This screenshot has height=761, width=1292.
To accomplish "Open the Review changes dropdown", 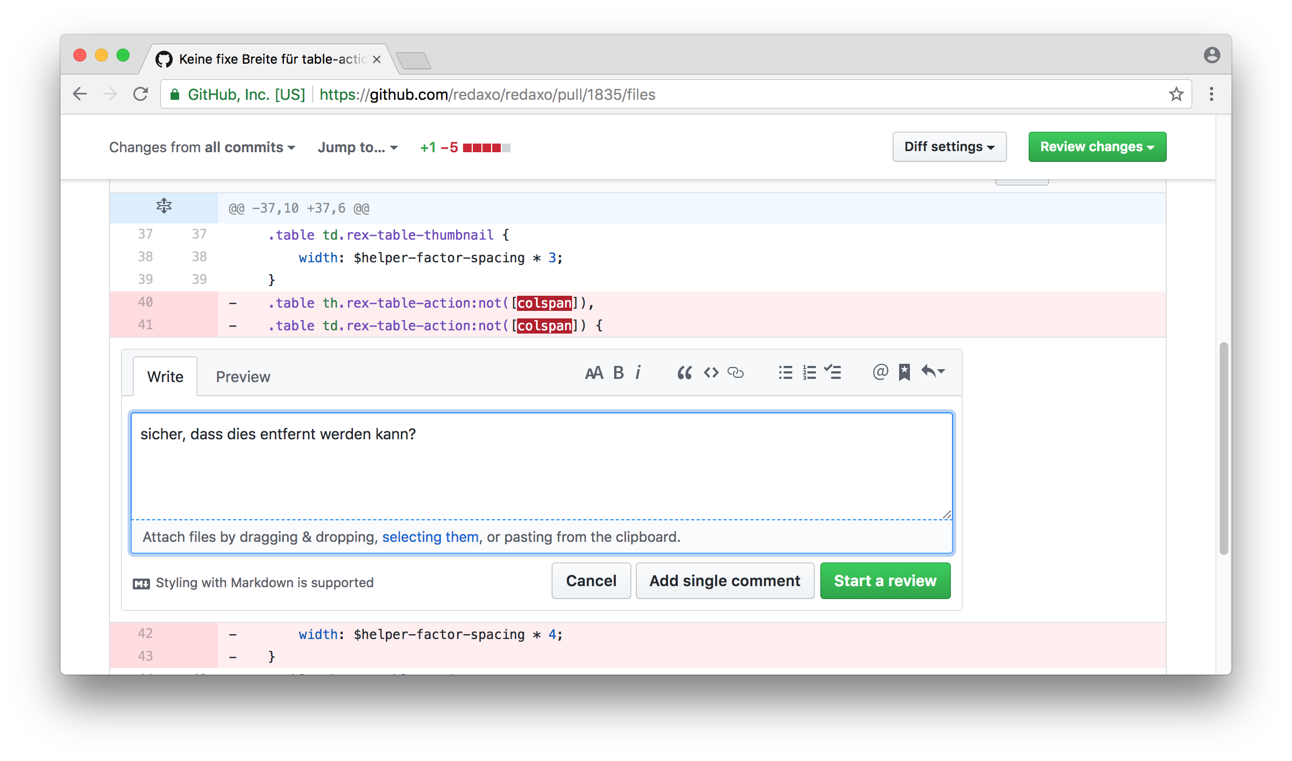I will pos(1097,147).
